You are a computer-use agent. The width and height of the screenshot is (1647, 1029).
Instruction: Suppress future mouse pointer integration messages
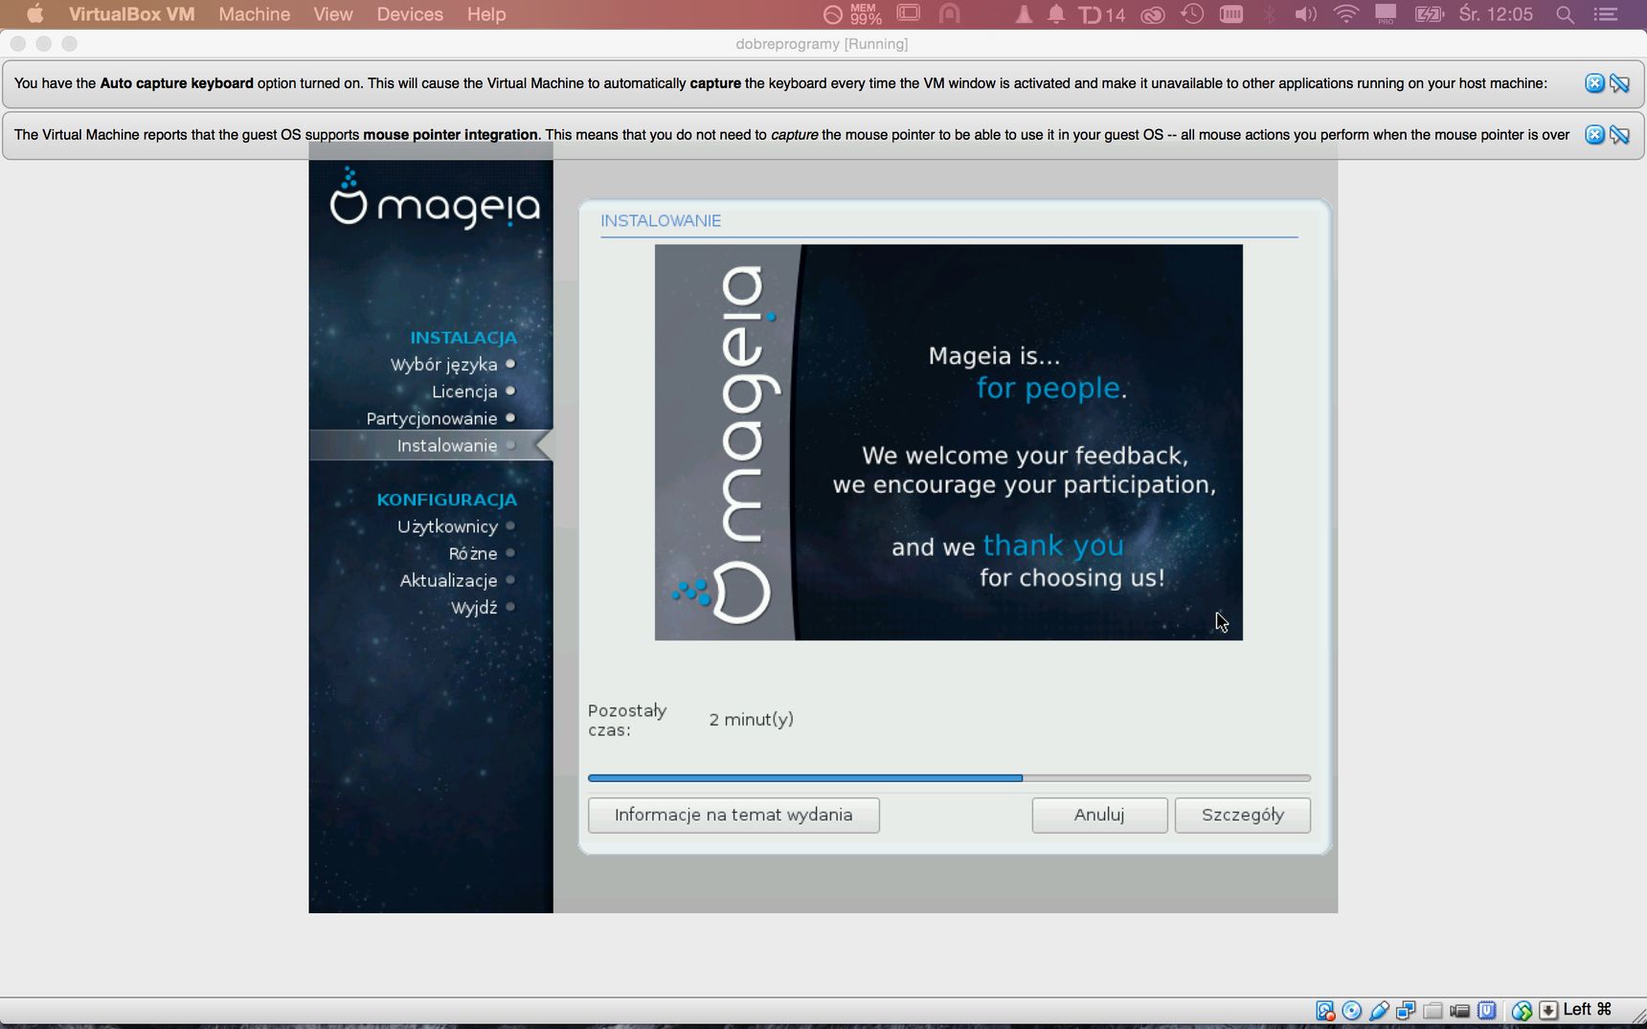[x=1619, y=135]
